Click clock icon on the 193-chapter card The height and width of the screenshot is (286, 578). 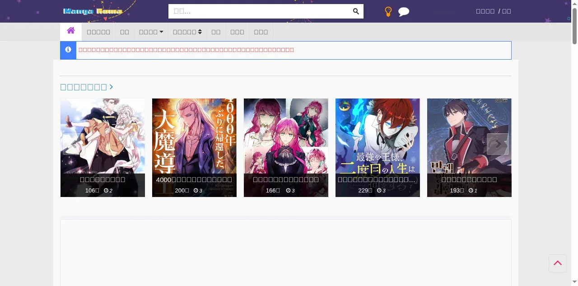pyautogui.click(x=471, y=191)
